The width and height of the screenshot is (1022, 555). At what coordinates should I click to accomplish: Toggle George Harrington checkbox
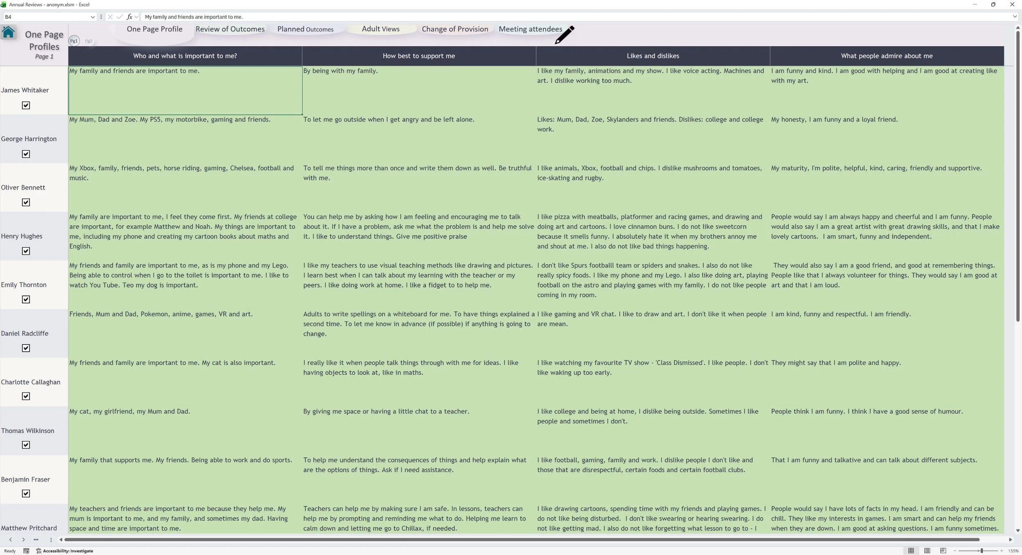pos(26,154)
